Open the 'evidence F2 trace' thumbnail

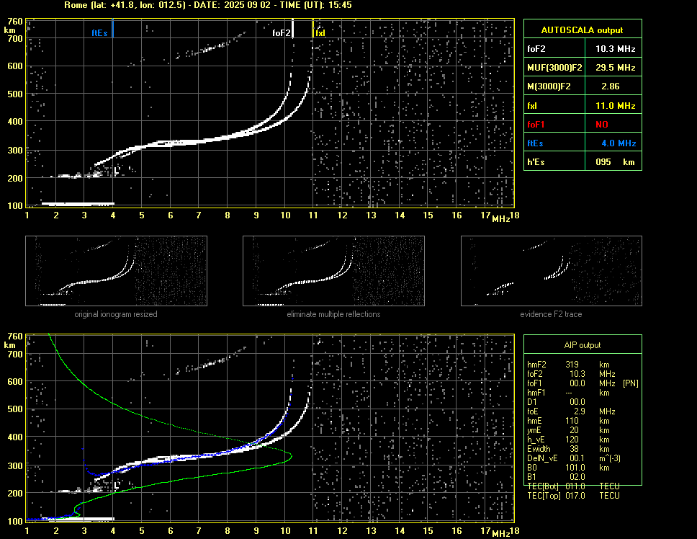[552, 271]
